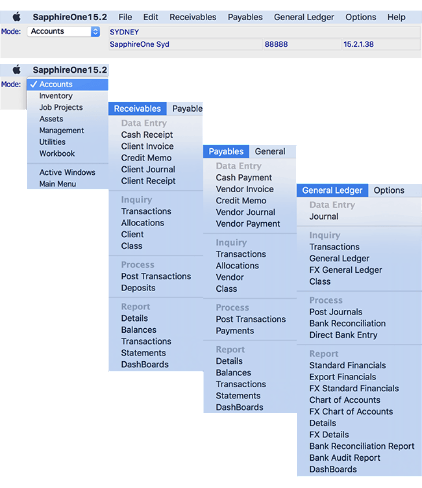Open the Edit menu
422x488 pixels.
pyautogui.click(x=150, y=17)
